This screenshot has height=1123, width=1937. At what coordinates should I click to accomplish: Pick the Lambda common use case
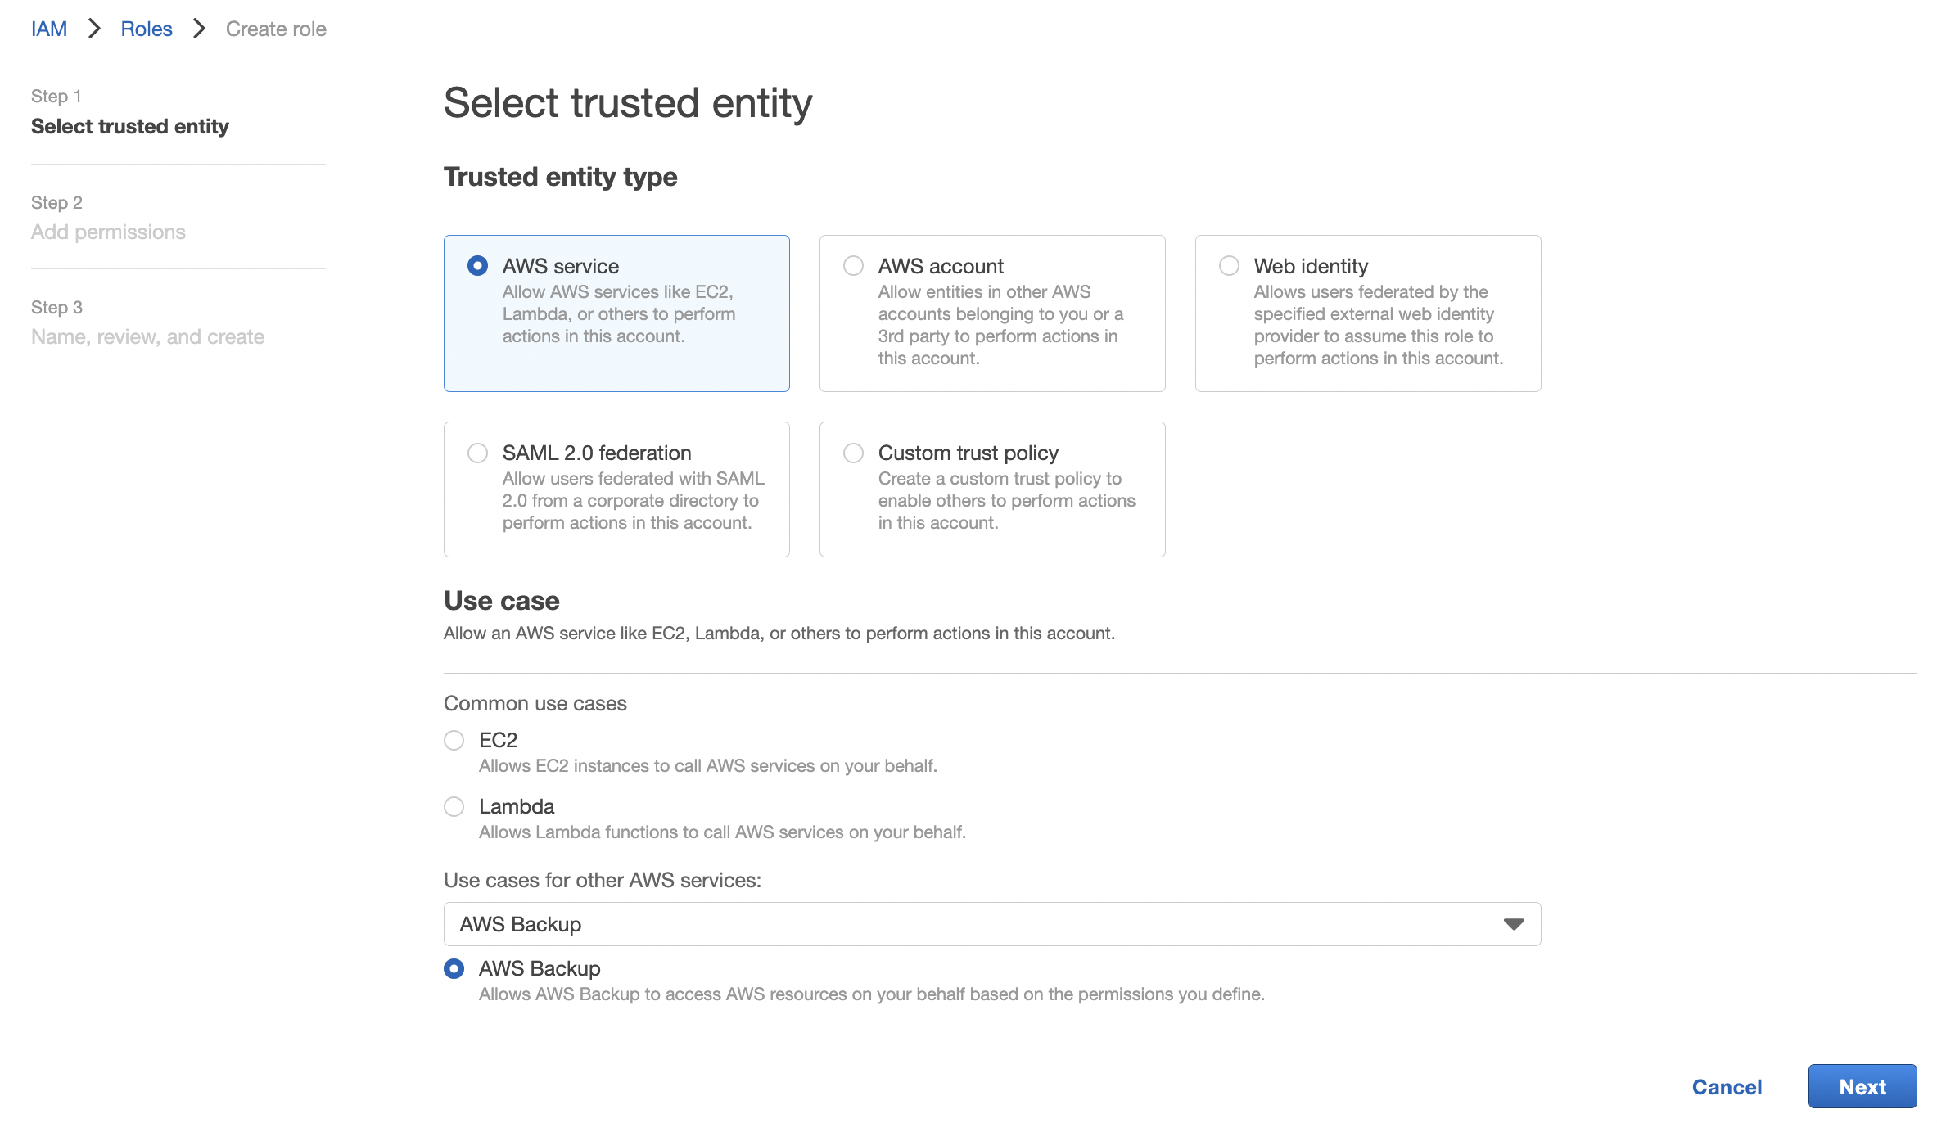tap(454, 806)
